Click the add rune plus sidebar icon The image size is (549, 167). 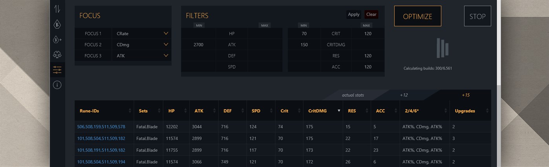click(x=57, y=40)
